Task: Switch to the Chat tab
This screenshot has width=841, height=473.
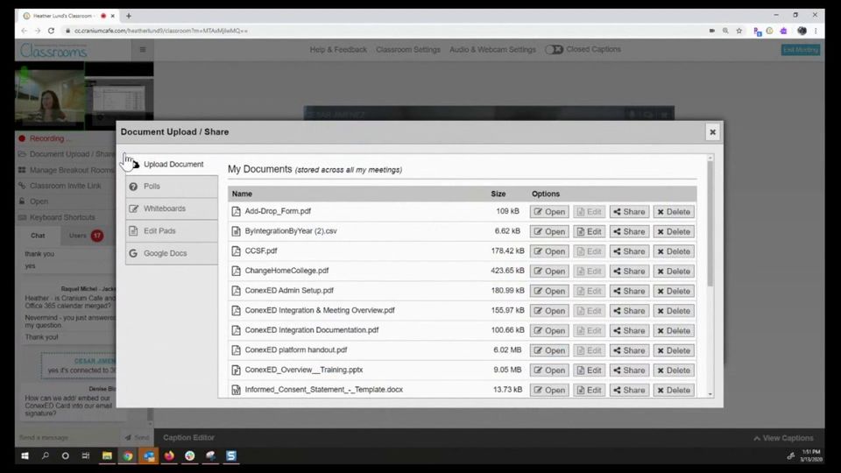Action: click(x=38, y=236)
